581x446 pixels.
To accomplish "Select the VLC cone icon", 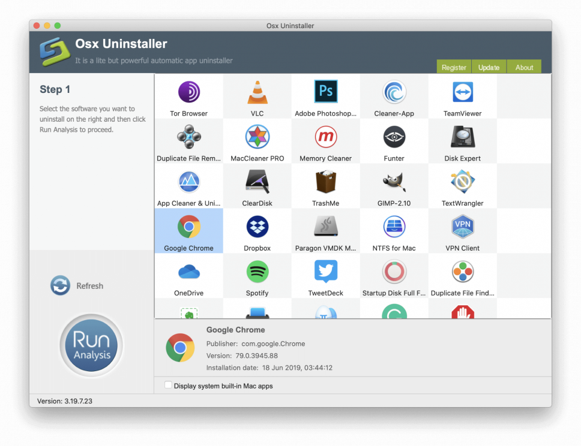I will click(257, 92).
